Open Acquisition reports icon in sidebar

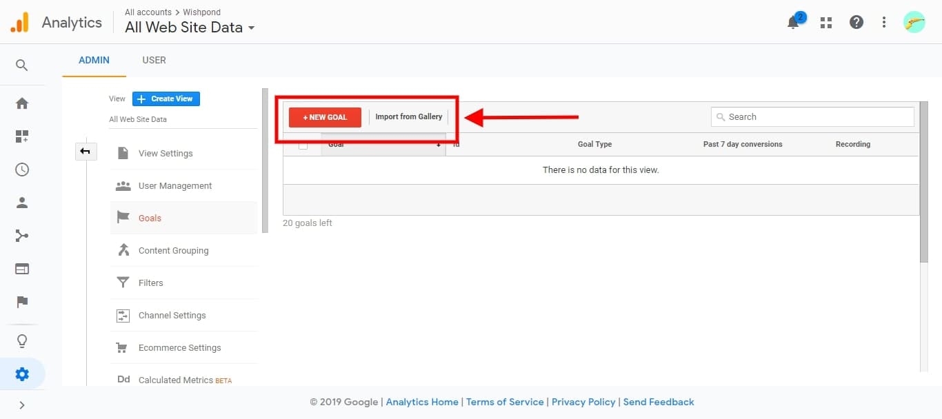point(22,236)
